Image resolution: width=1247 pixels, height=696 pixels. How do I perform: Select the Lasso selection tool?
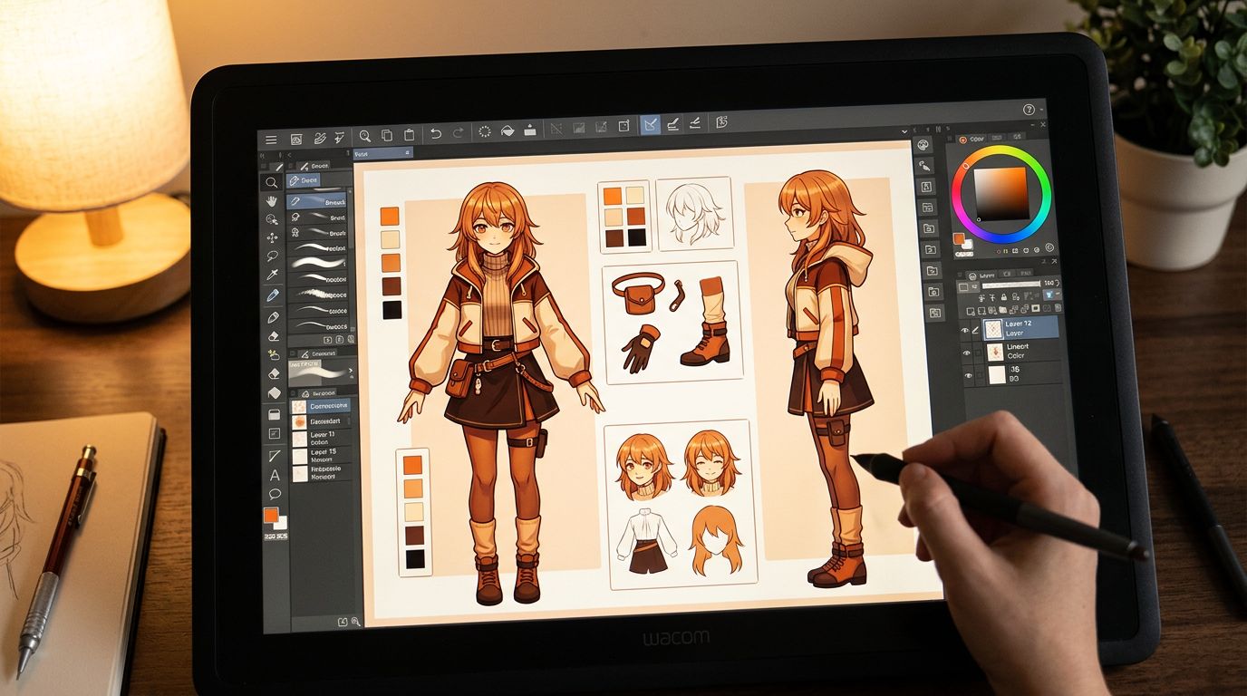point(272,256)
